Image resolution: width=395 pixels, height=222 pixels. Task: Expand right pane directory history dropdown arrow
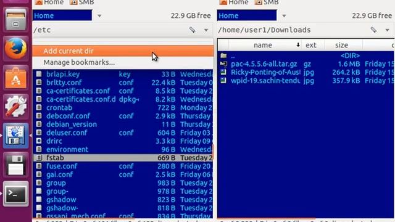[388, 30]
